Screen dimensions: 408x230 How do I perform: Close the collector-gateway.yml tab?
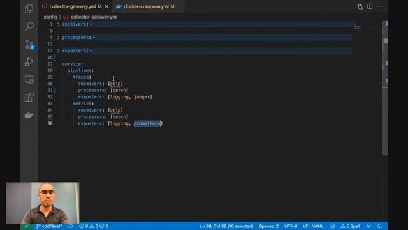tap(106, 7)
